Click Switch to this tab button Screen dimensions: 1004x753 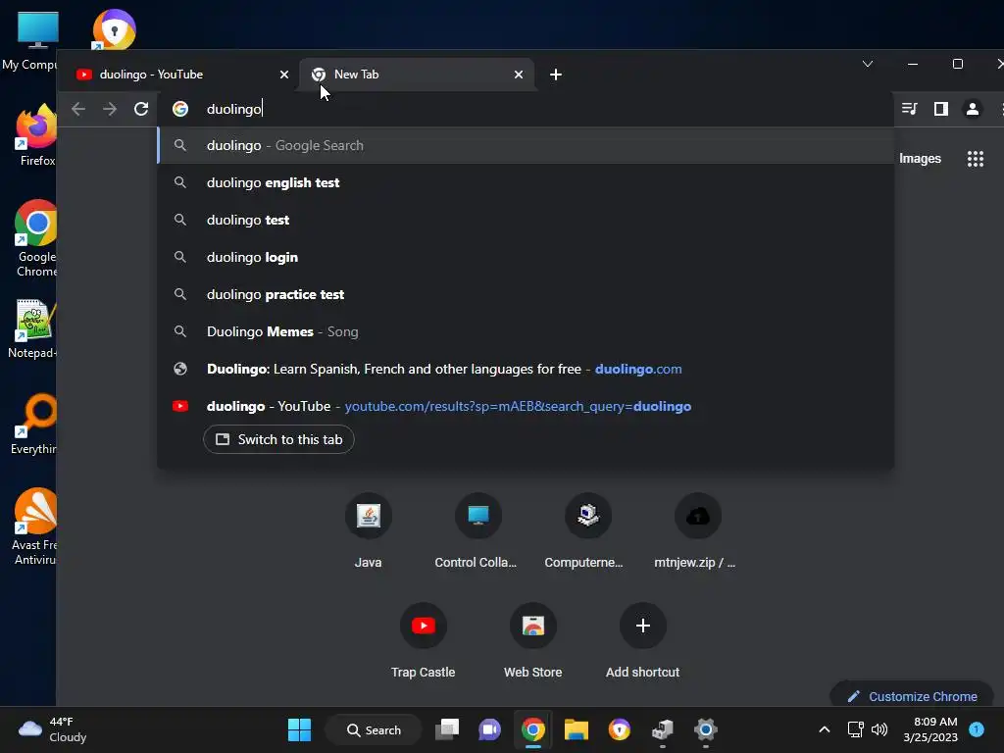pyautogui.click(x=278, y=439)
